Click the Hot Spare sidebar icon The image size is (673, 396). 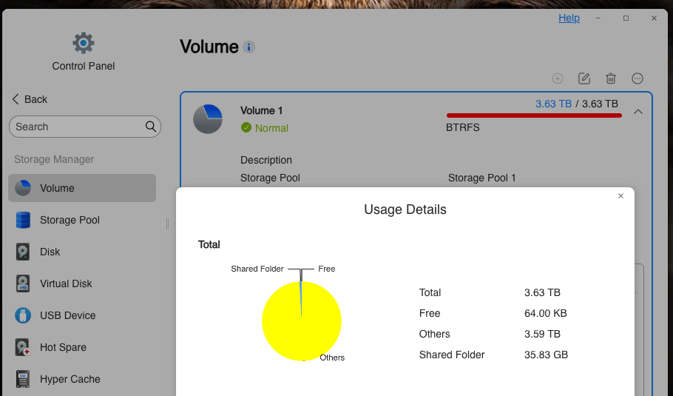coord(23,347)
